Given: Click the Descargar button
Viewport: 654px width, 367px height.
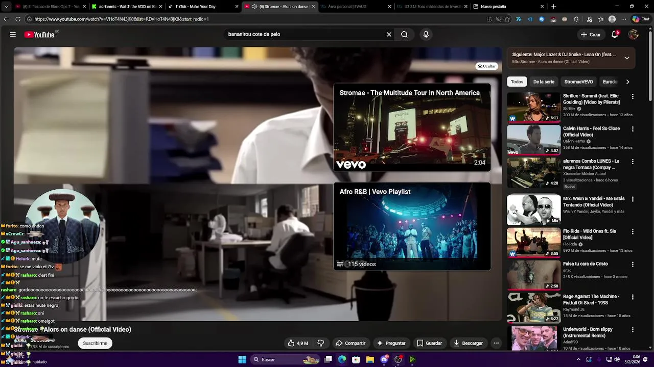Looking at the screenshot, I should (x=468, y=343).
